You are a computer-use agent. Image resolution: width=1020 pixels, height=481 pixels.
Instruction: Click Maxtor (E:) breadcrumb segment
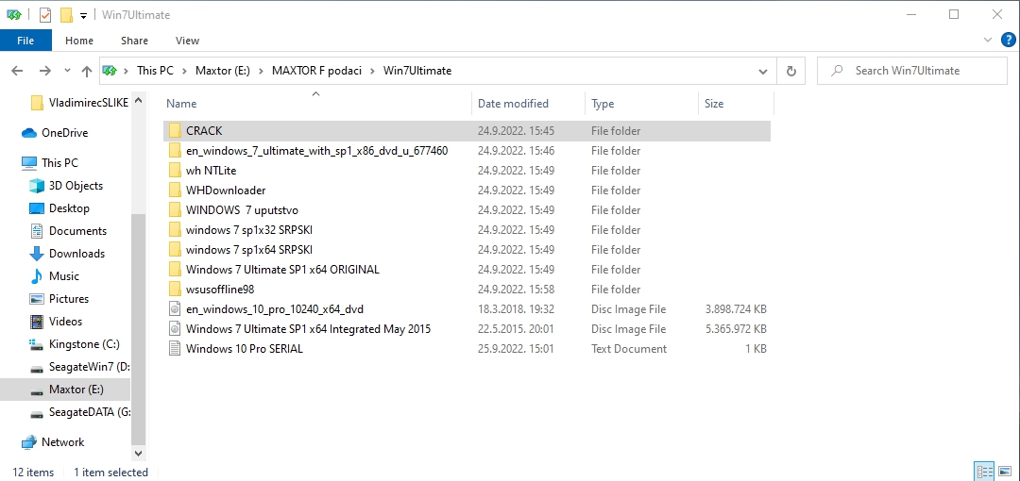coord(223,71)
